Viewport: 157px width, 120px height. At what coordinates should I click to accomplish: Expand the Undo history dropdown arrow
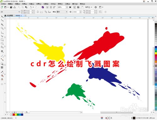click(x=33, y=7)
